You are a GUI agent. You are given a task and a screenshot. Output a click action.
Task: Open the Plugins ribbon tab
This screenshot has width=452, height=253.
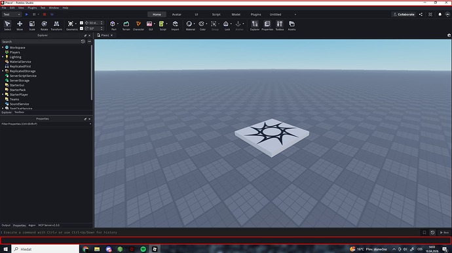click(255, 14)
